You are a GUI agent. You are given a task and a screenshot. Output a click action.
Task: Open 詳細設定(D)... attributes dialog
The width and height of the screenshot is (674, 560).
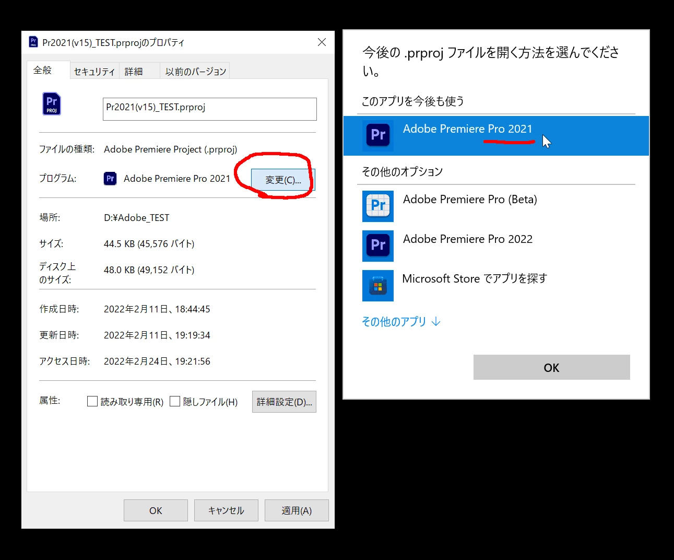pyautogui.click(x=284, y=402)
